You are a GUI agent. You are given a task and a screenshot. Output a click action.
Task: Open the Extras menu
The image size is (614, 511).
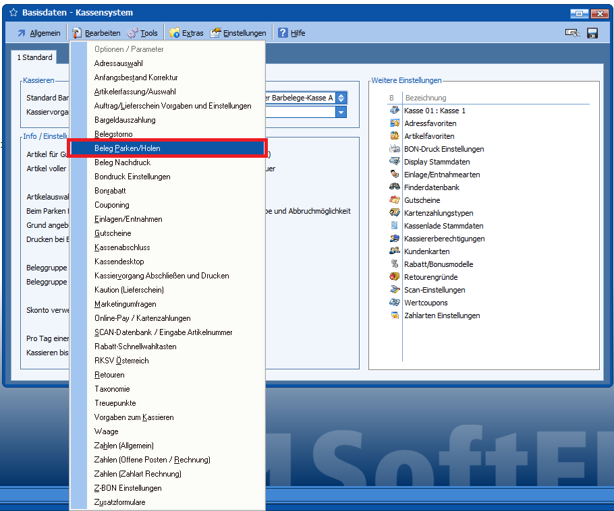(x=186, y=33)
